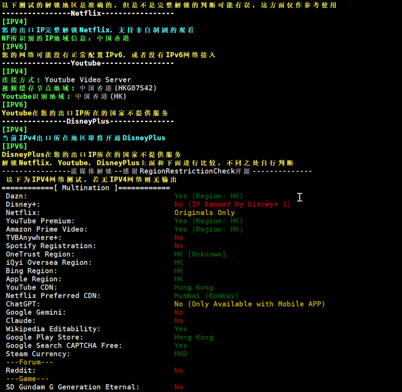Click '[IPV6]' tag under DisneyPlus section
The image size is (402, 392).
click(x=15, y=146)
